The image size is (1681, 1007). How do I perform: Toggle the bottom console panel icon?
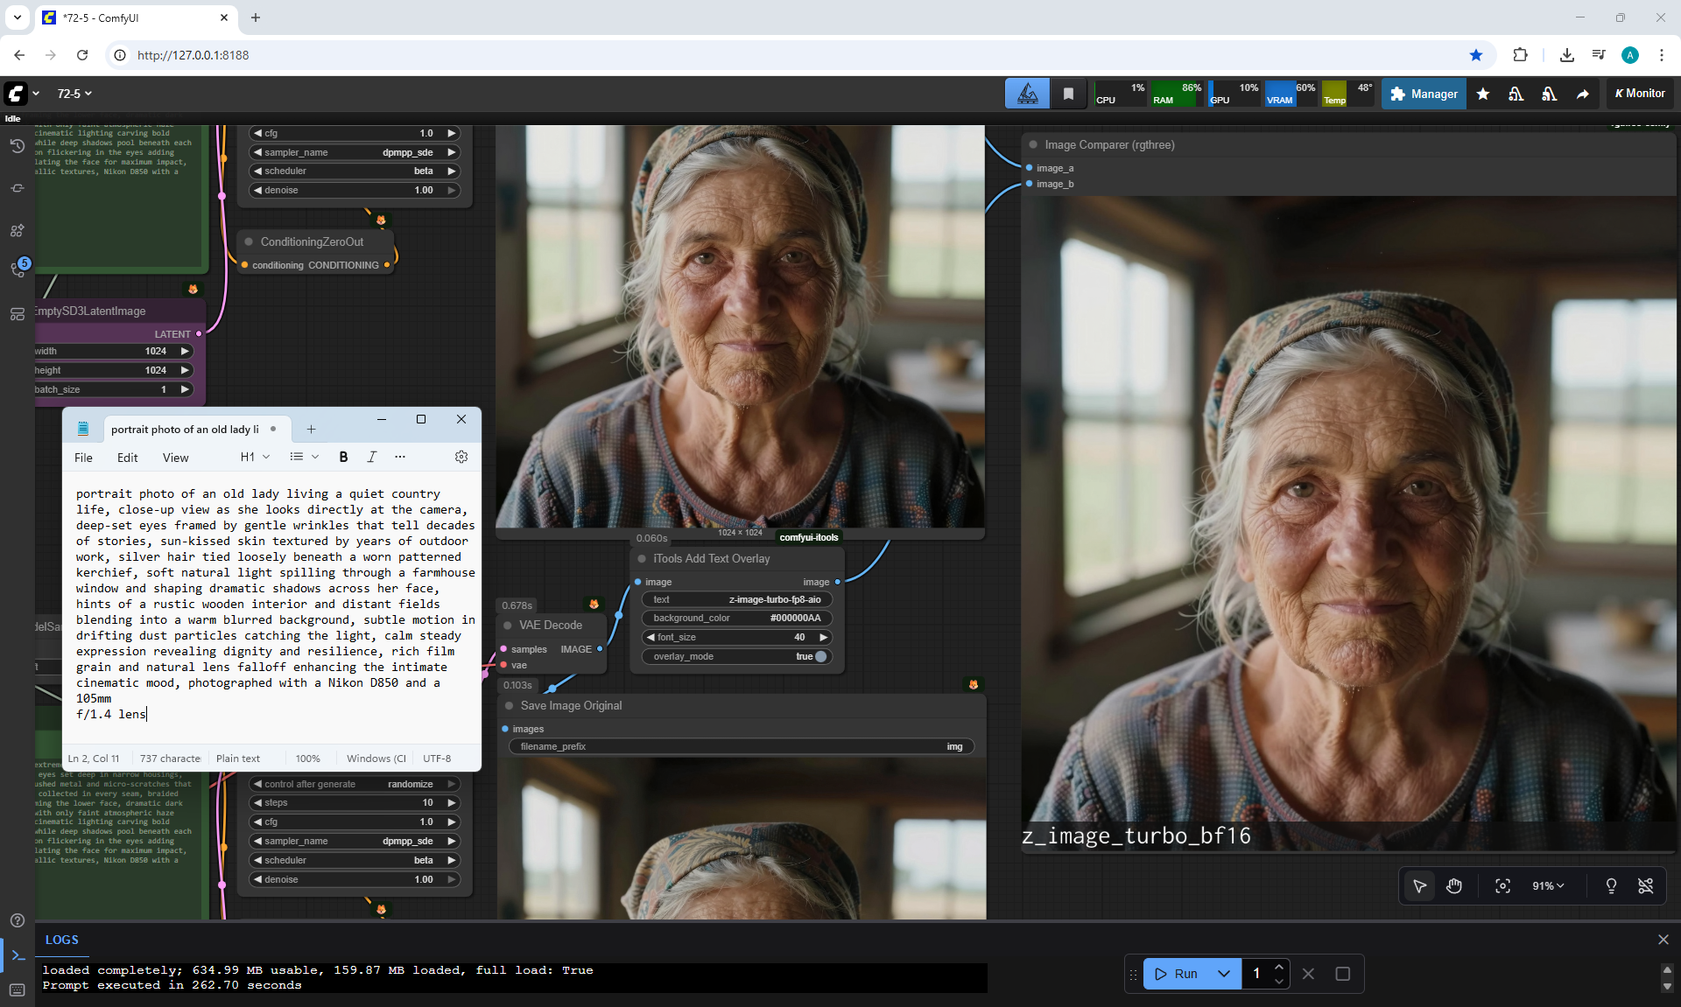[18, 955]
